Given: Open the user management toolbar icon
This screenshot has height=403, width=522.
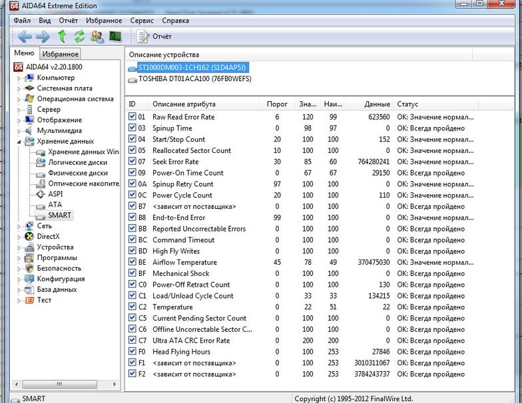Looking at the screenshot, I should click(x=97, y=36).
